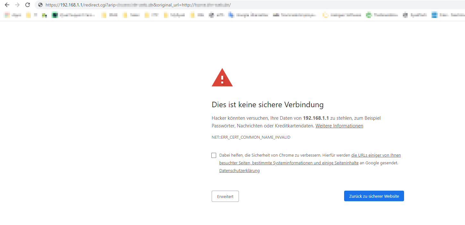
Task: Click the 'die URLs einiger von Ihnen' link
Action: click(x=376, y=155)
